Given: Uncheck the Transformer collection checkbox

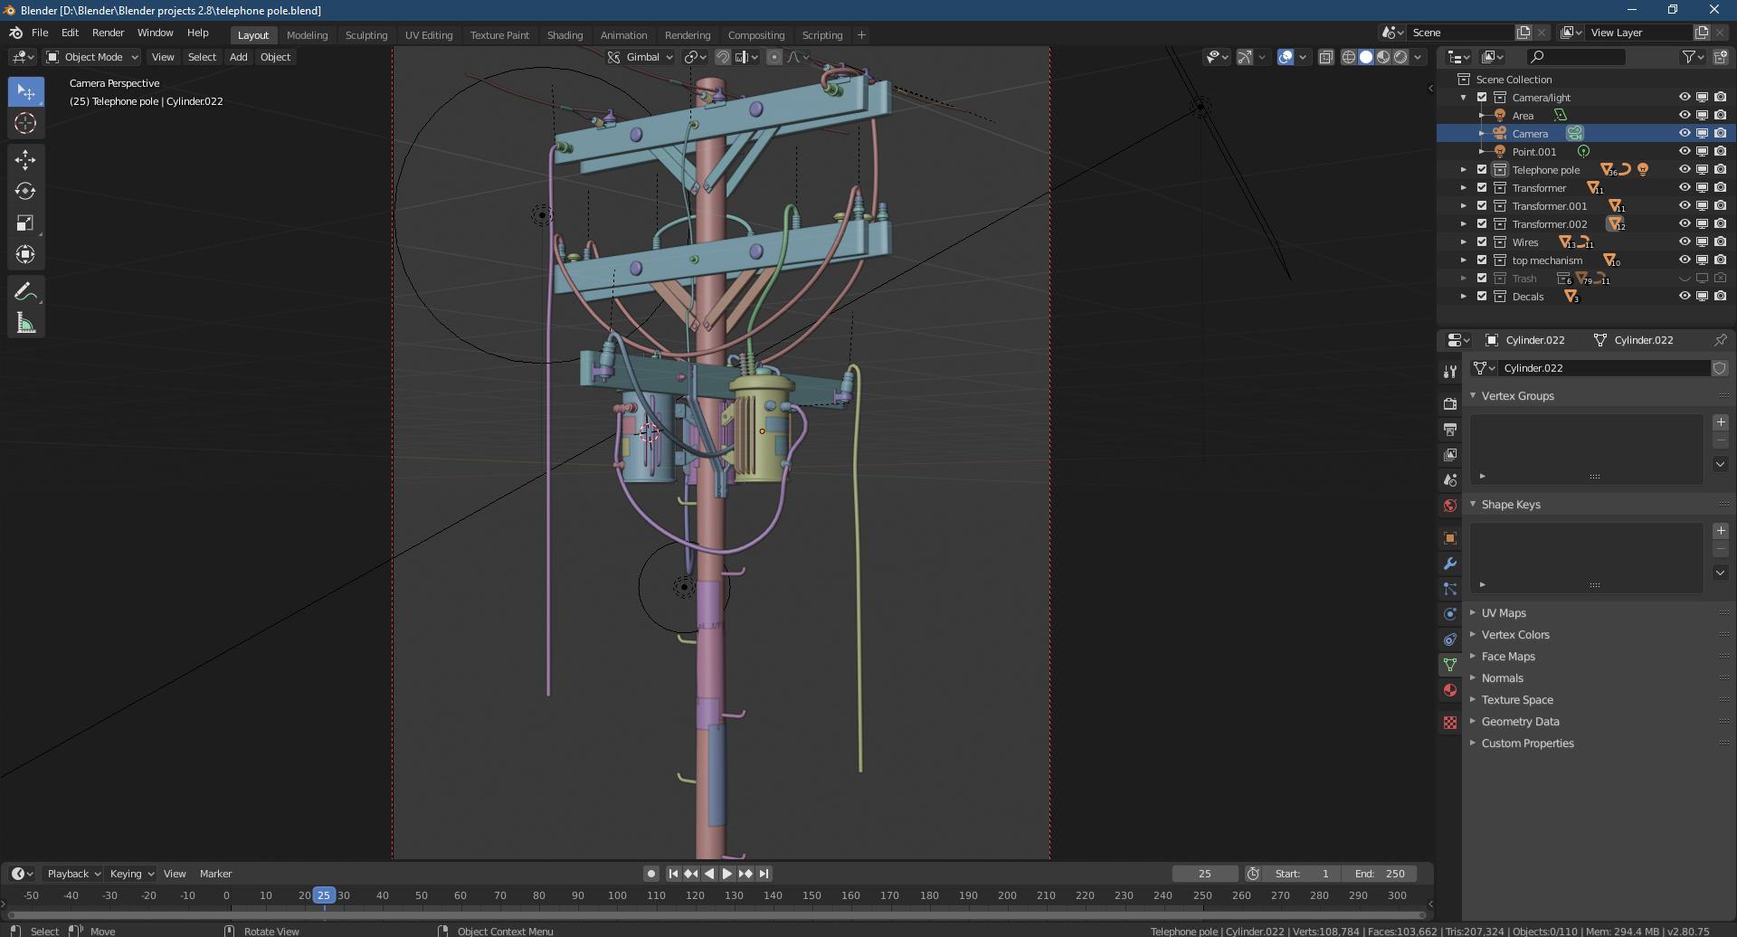Looking at the screenshot, I should click(1482, 188).
